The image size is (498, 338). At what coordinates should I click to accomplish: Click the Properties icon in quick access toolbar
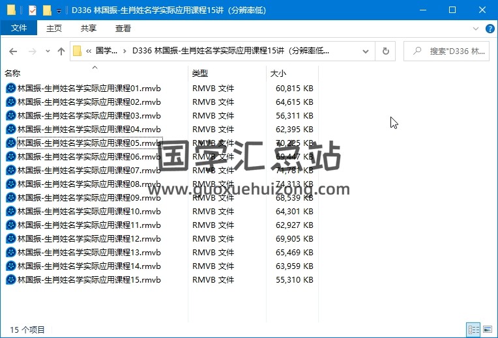[33, 10]
